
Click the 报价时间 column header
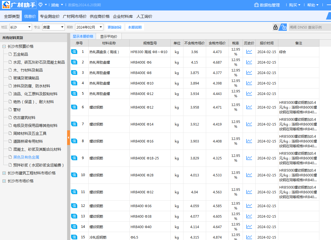click(267, 43)
